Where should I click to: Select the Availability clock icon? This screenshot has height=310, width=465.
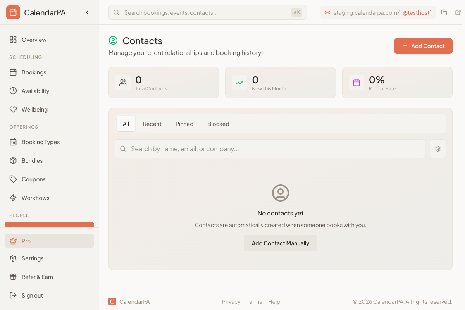(14, 91)
